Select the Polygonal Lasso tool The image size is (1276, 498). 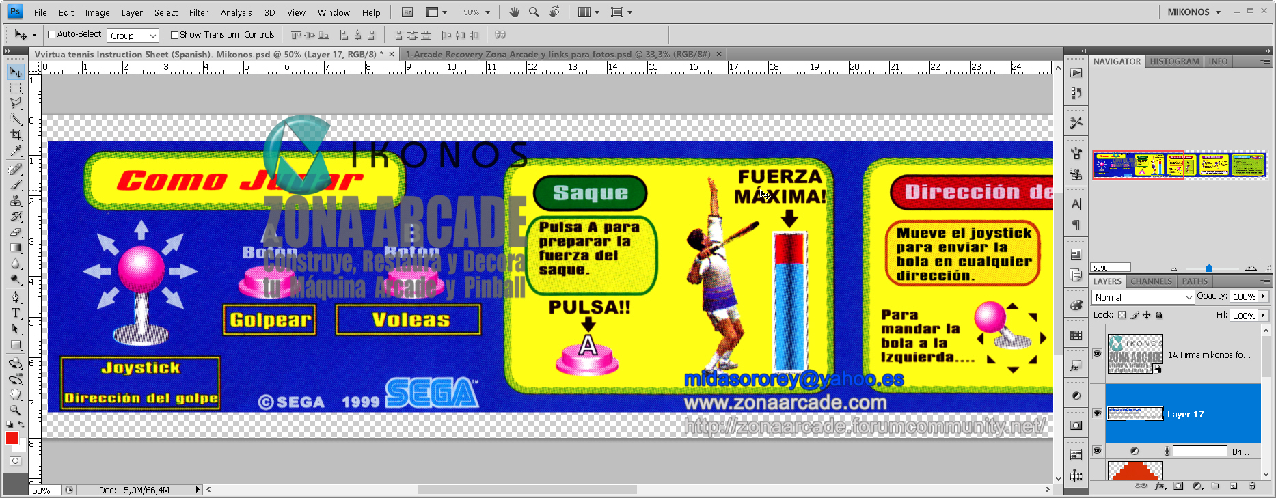coord(16,104)
